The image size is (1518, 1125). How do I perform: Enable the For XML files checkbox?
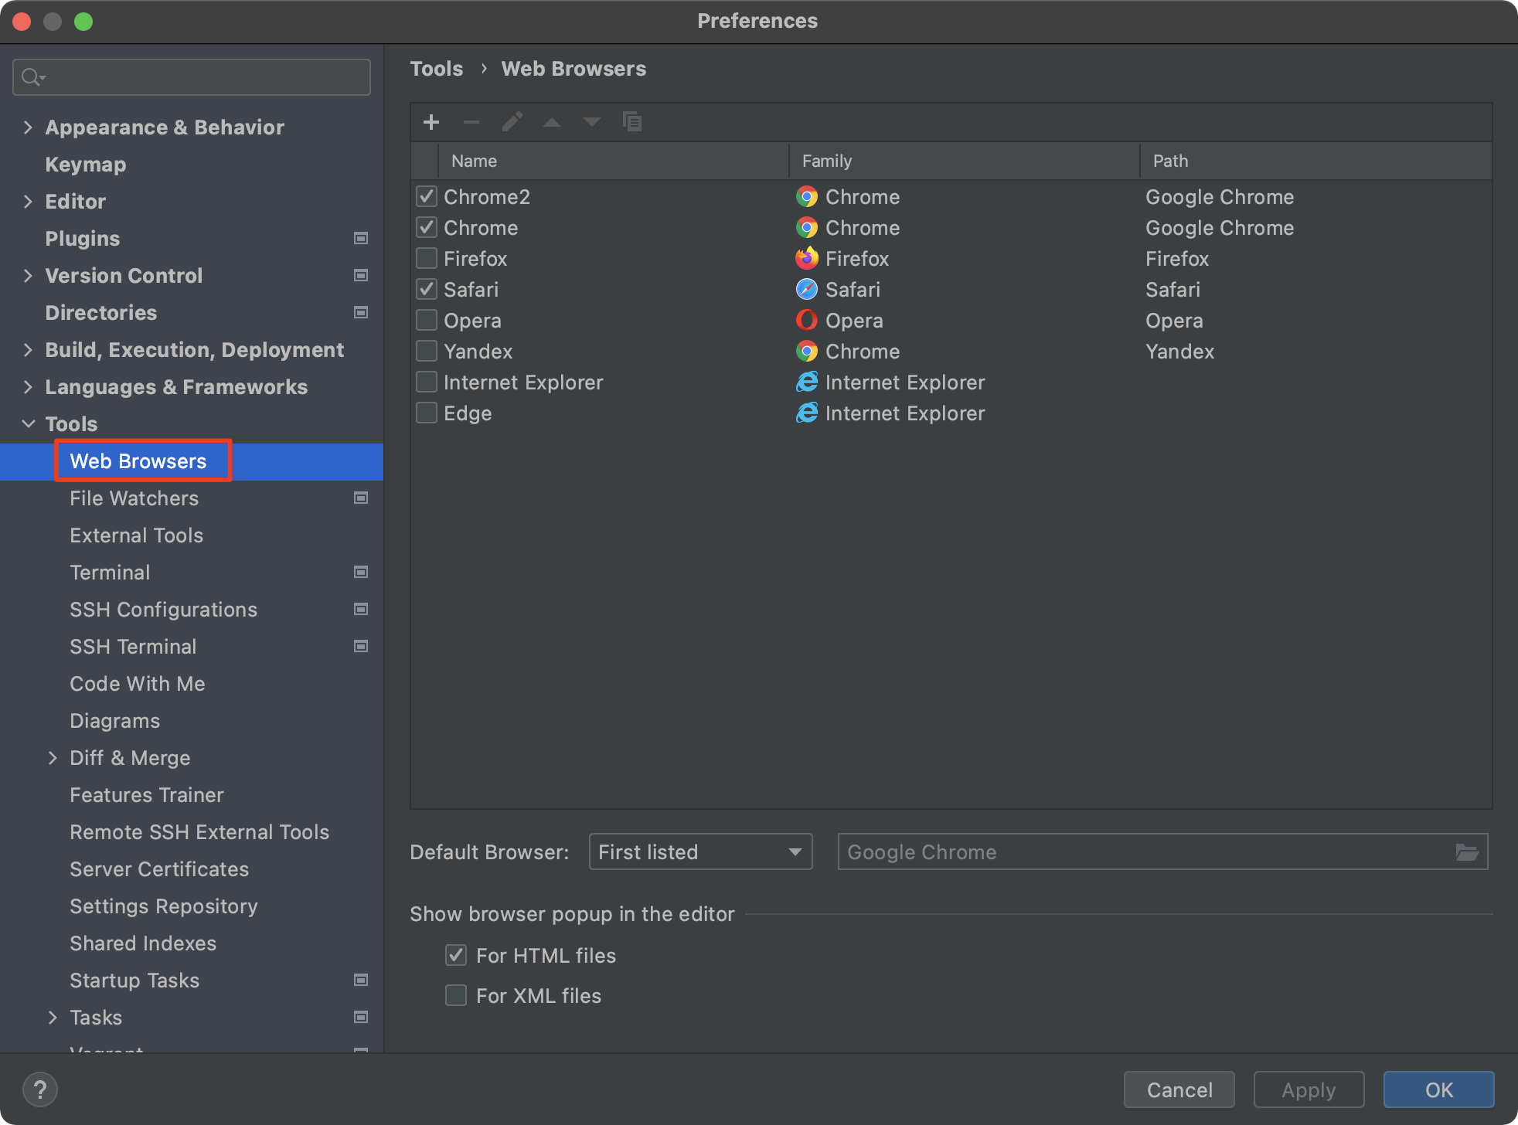tap(456, 995)
